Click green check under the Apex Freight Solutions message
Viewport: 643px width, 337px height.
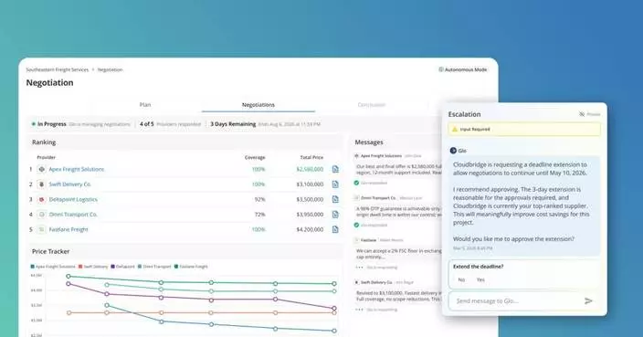coord(357,183)
